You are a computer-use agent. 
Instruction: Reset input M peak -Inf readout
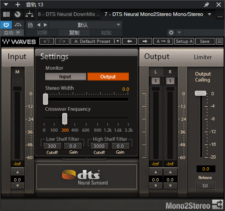tap(17, 164)
